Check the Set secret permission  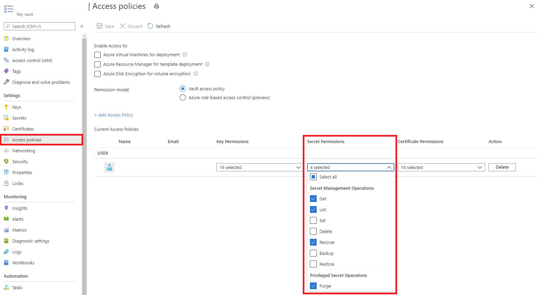coord(313,220)
